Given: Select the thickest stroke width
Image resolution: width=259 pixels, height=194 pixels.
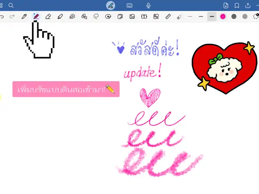Looking at the screenshot, I should pyautogui.click(x=212, y=17).
